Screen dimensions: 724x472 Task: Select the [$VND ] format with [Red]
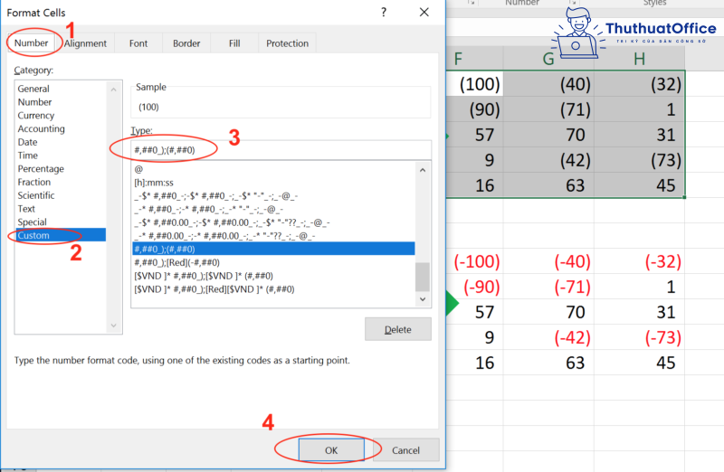[273, 289]
